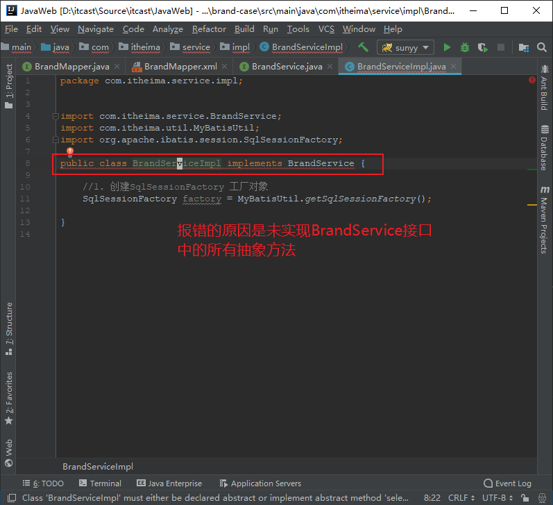Screen dimensions: 553x505
Task: Click the Build Project hammer icon
Action: pos(363,47)
